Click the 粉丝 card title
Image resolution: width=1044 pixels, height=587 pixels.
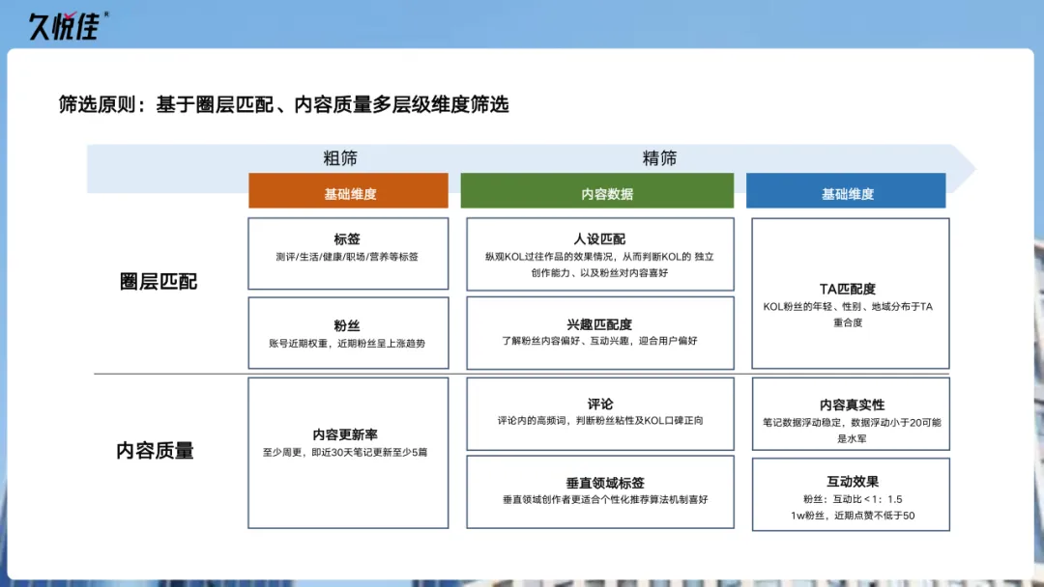pyautogui.click(x=347, y=325)
